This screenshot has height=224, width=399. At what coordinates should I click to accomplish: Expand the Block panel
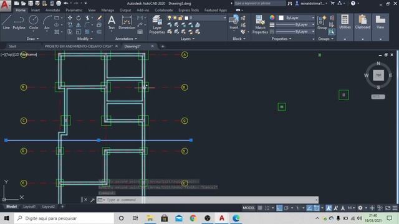click(239, 39)
